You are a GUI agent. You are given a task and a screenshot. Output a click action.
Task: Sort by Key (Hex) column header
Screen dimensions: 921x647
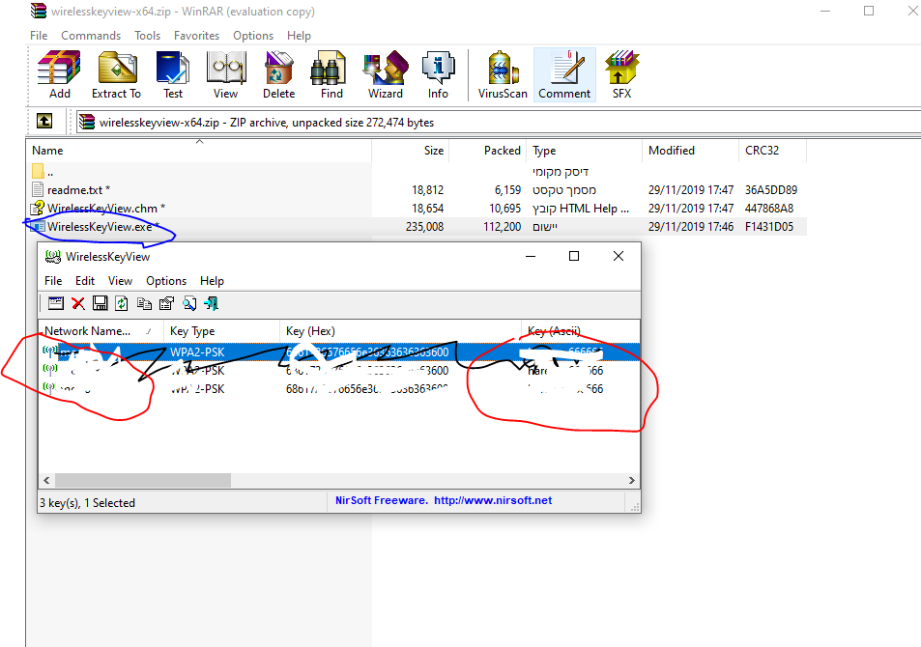click(400, 331)
